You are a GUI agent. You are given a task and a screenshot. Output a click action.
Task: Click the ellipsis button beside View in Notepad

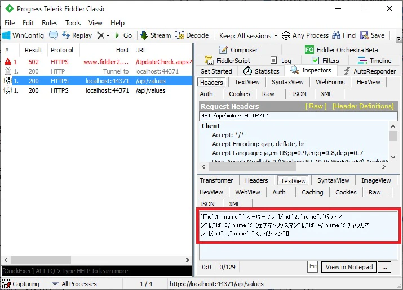point(384,267)
